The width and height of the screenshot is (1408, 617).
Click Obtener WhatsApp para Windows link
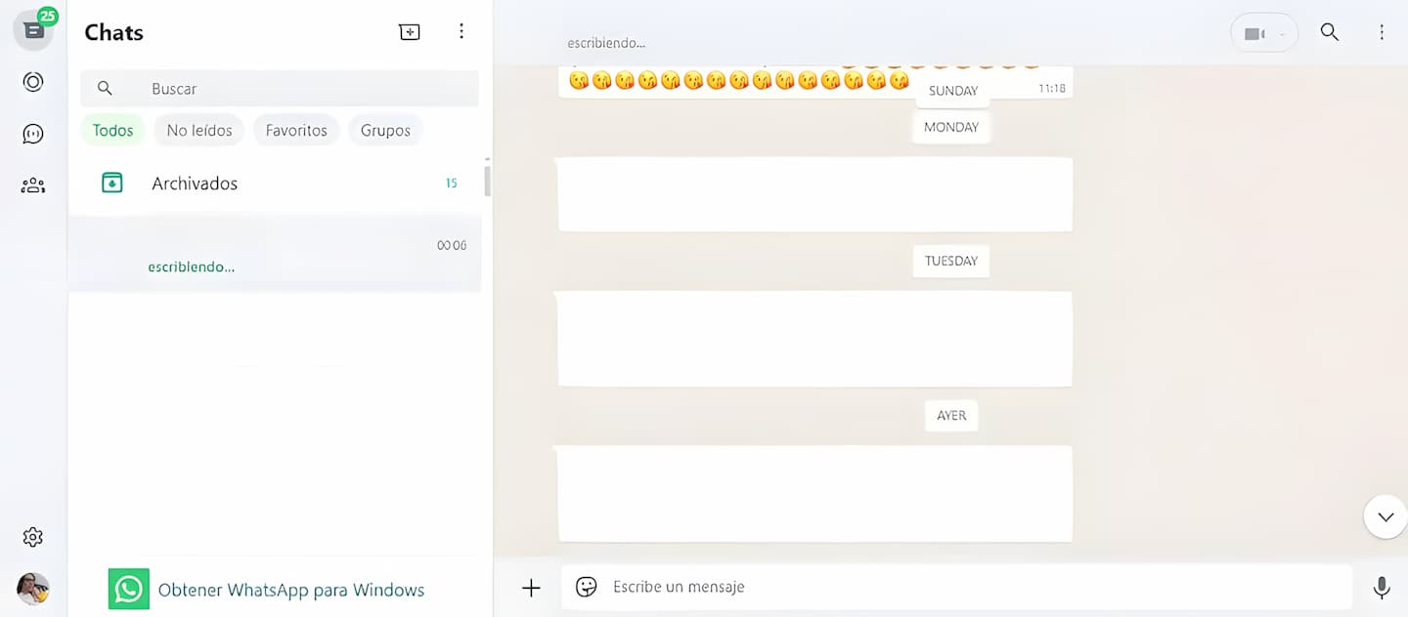290,590
